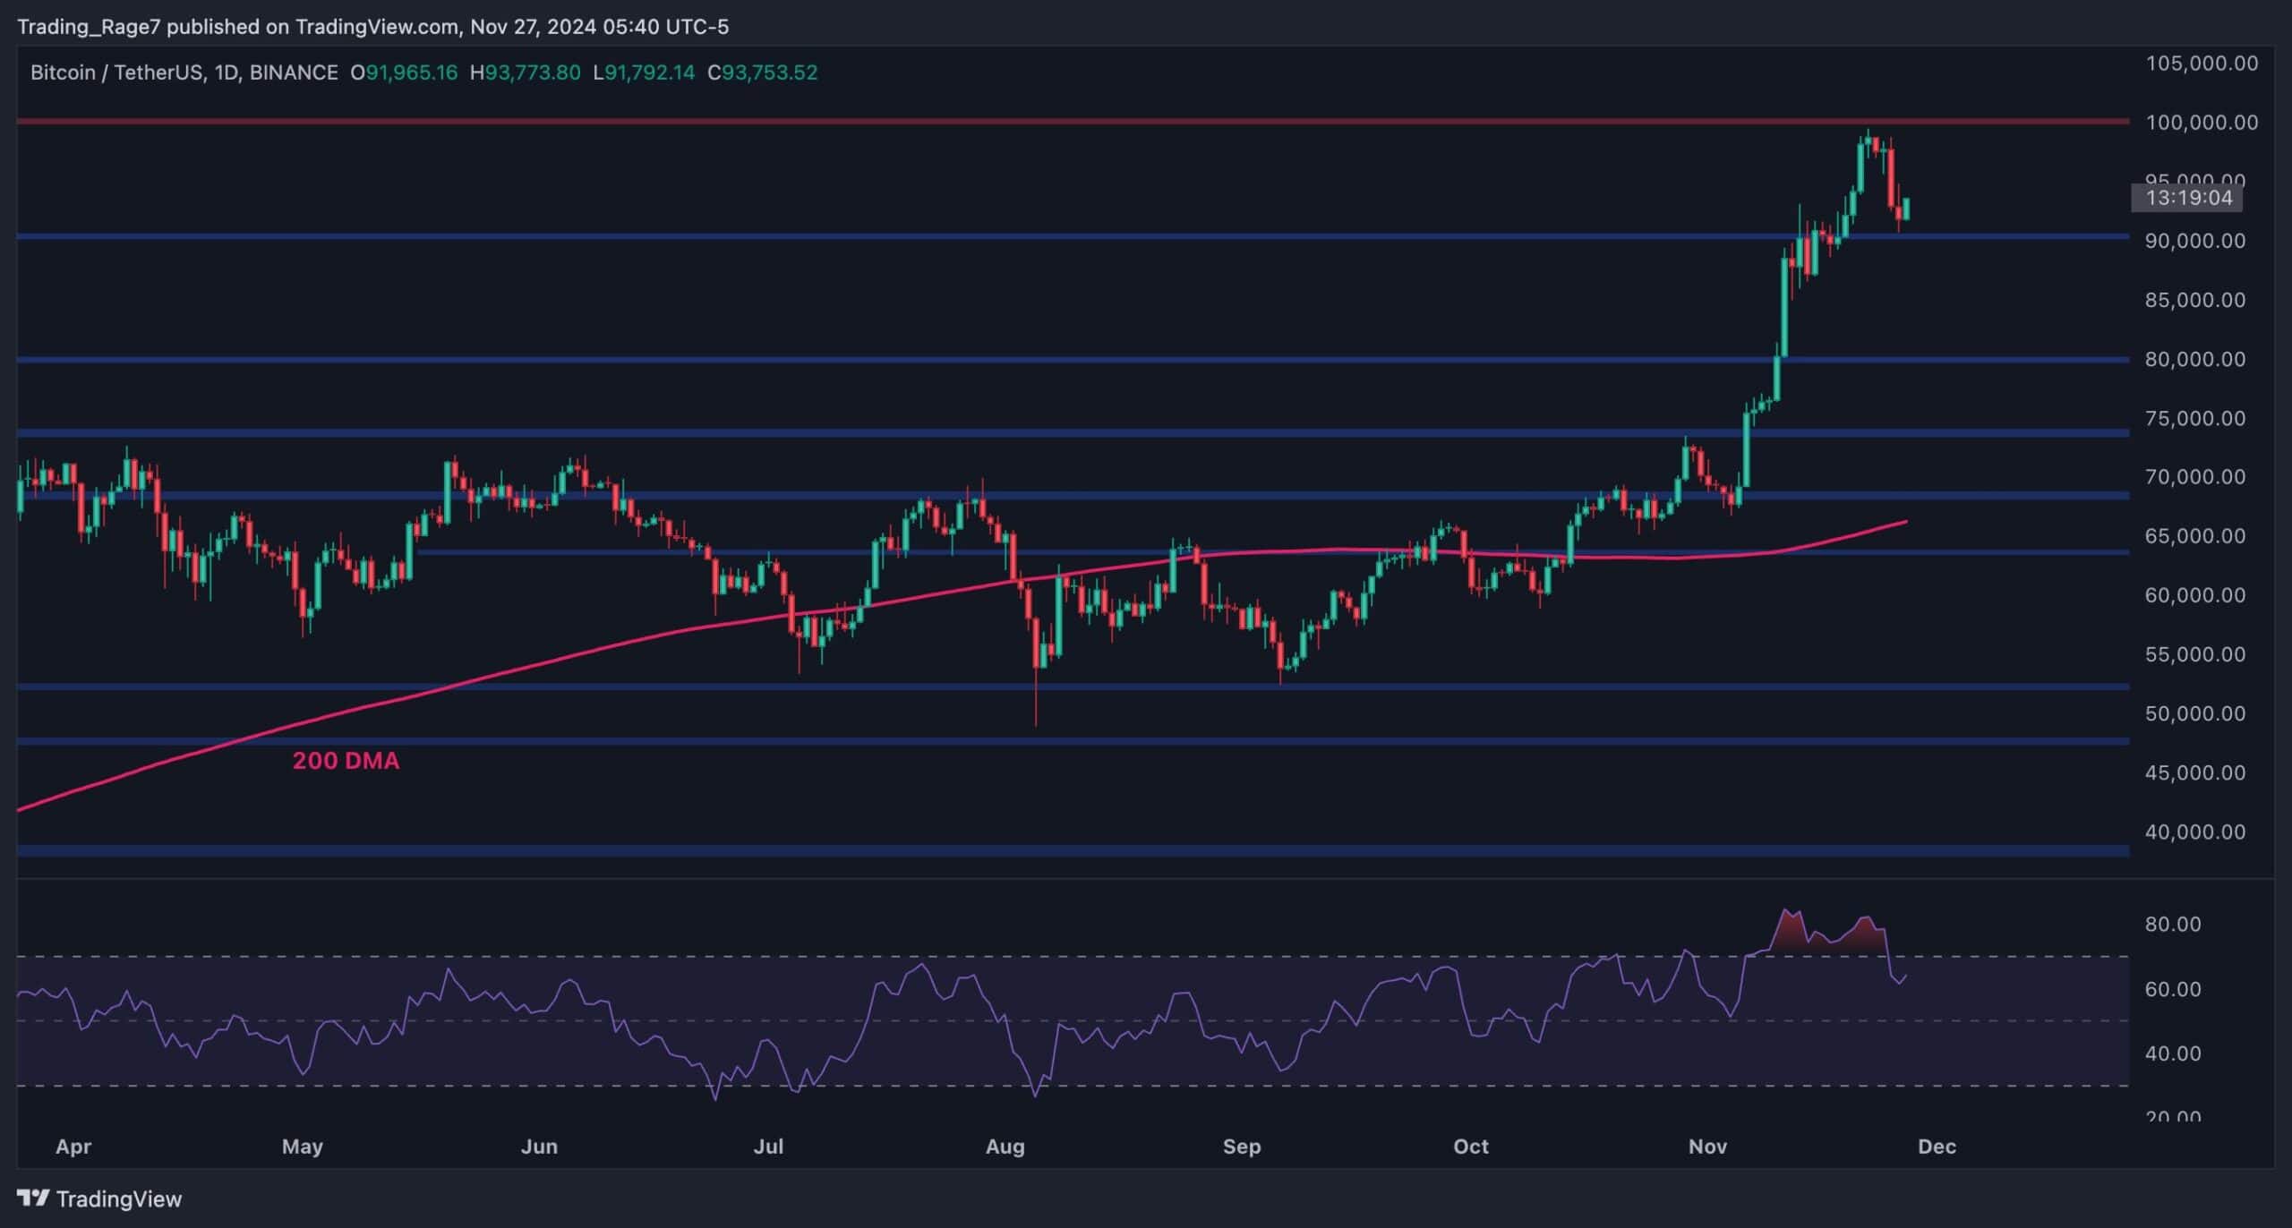Image resolution: width=2292 pixels, height=1228 pixels.
Task: Click the 80,000.00 price axis label
Action: pos(2195,359)
